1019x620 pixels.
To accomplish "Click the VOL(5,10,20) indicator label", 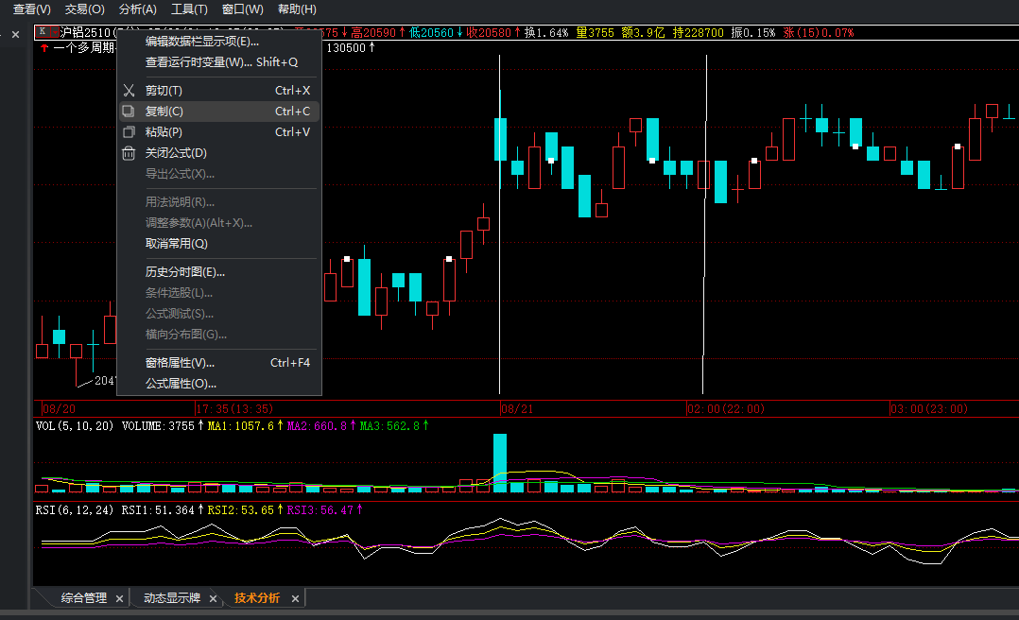I will click(x=75, y=426).
